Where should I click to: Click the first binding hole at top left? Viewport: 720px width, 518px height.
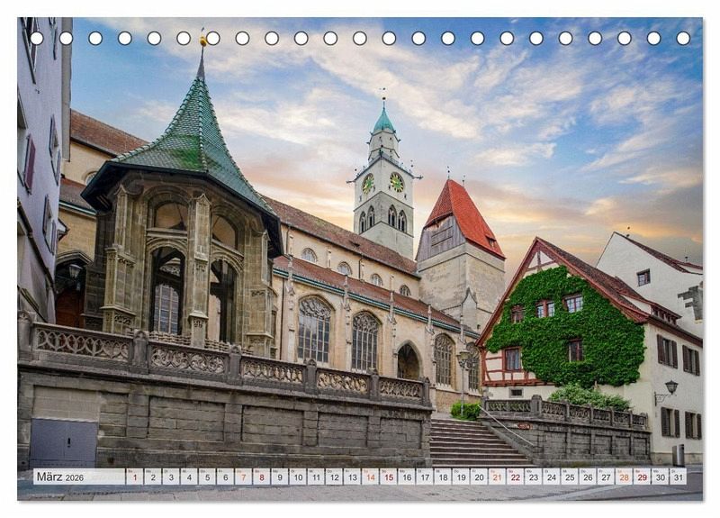point(37,38)
